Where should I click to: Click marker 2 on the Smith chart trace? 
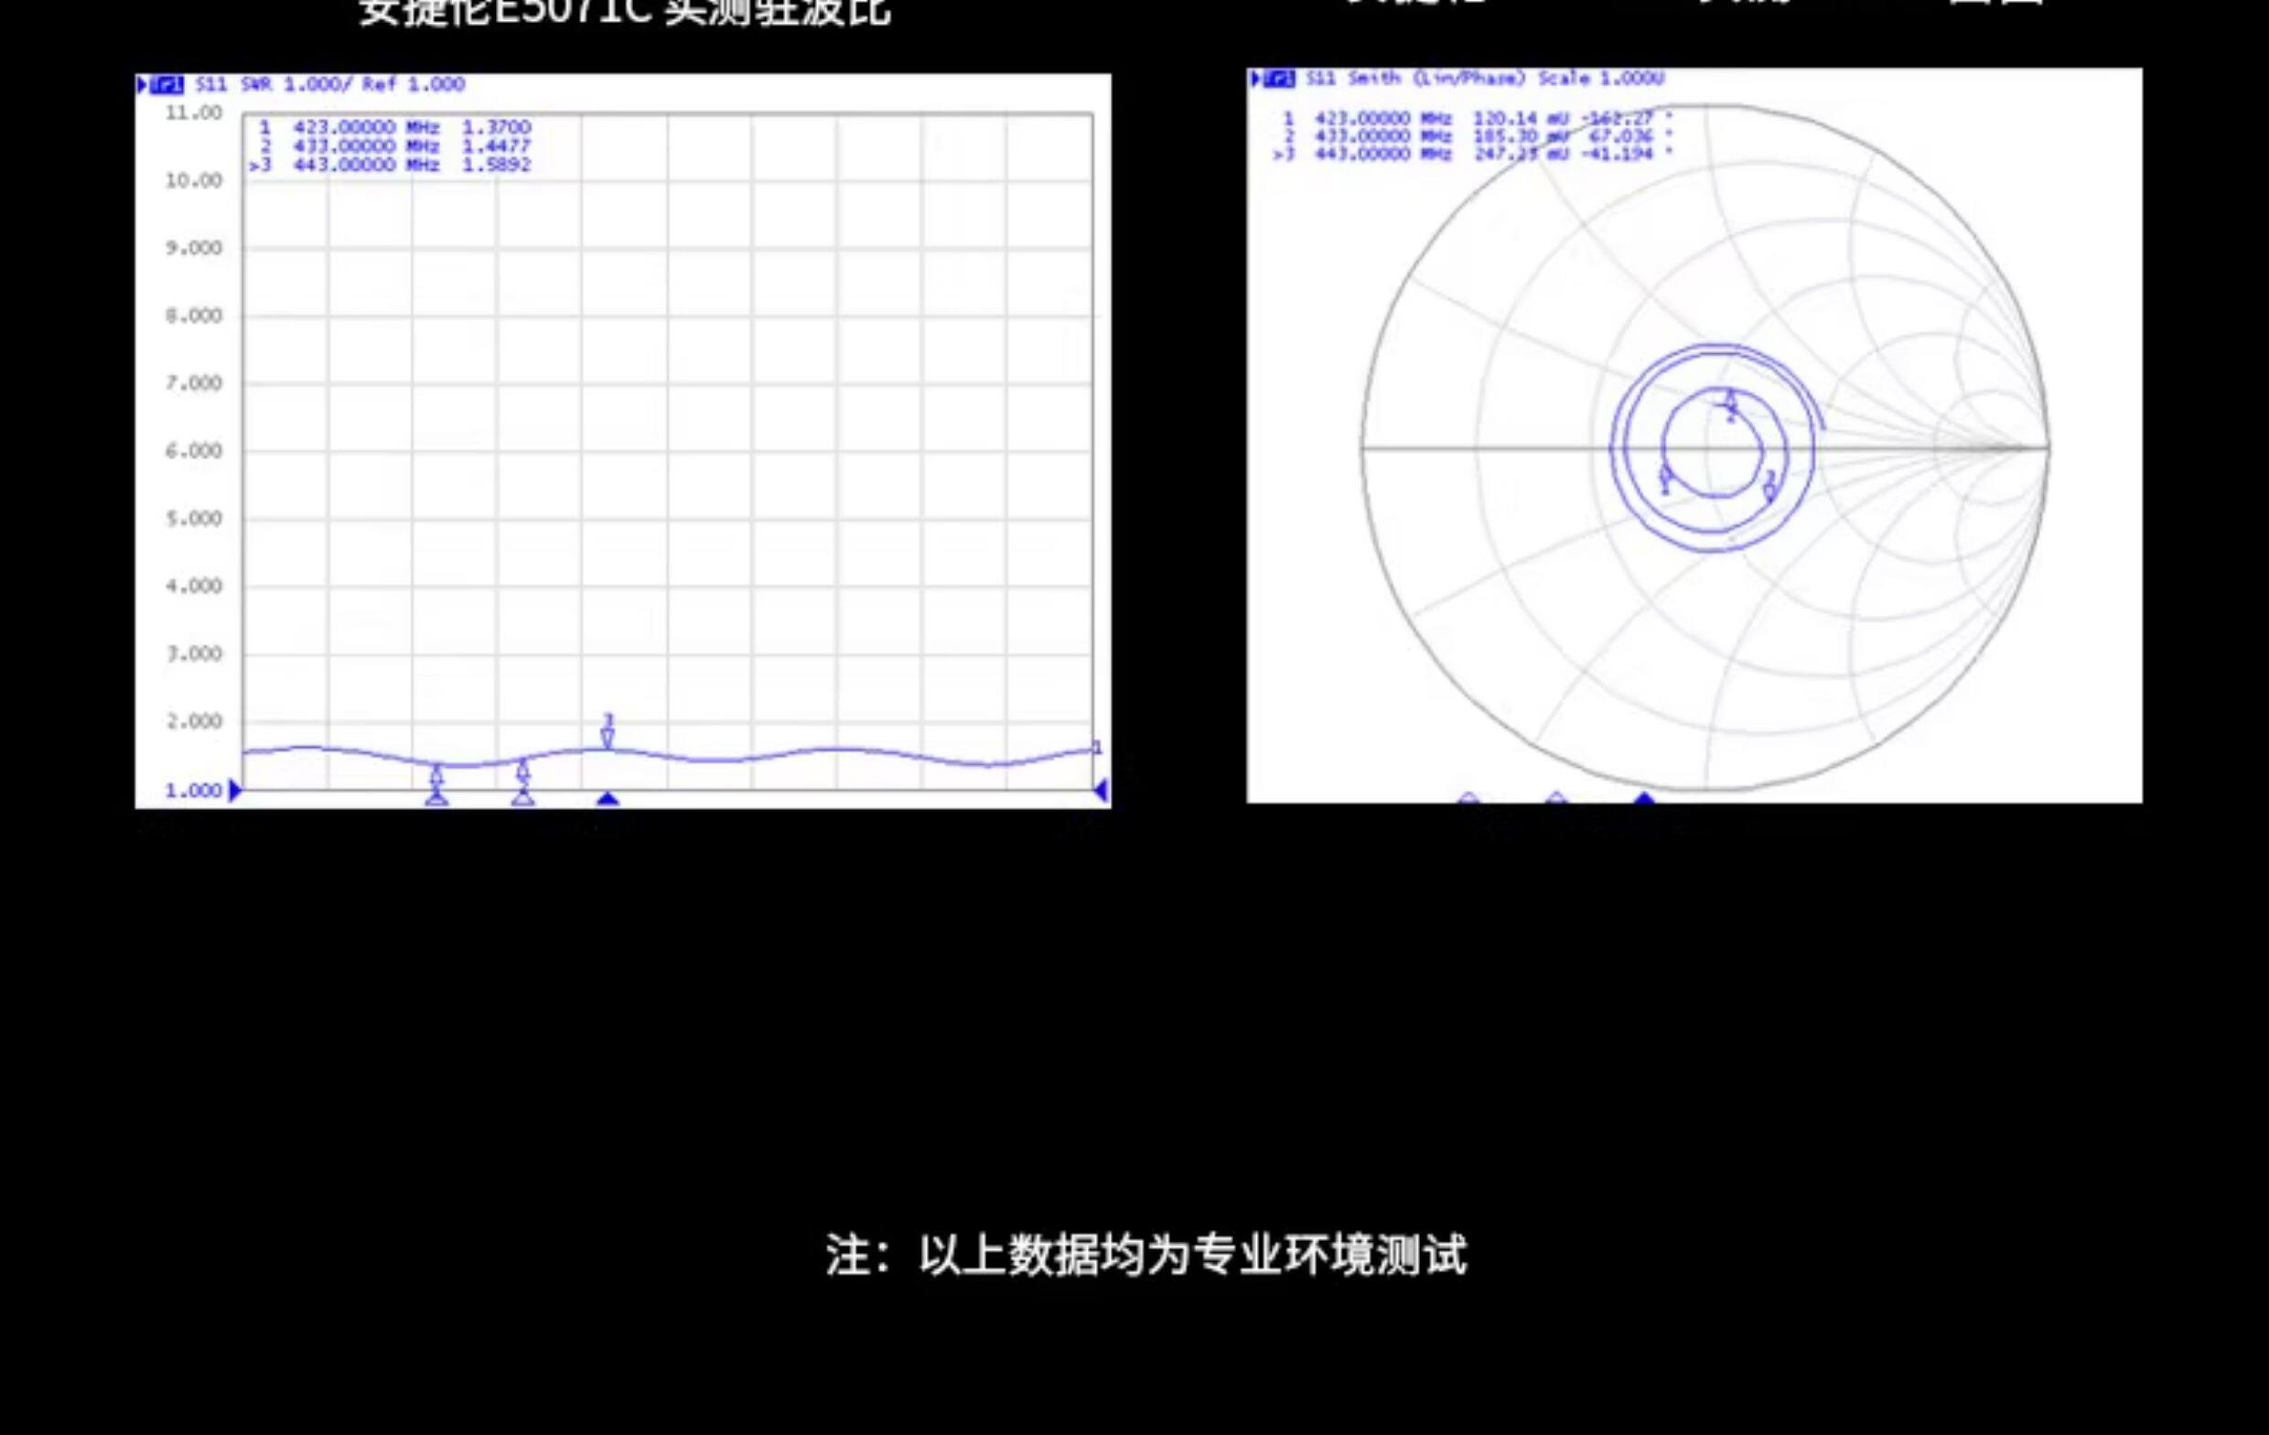click(x=1730, y=405)
